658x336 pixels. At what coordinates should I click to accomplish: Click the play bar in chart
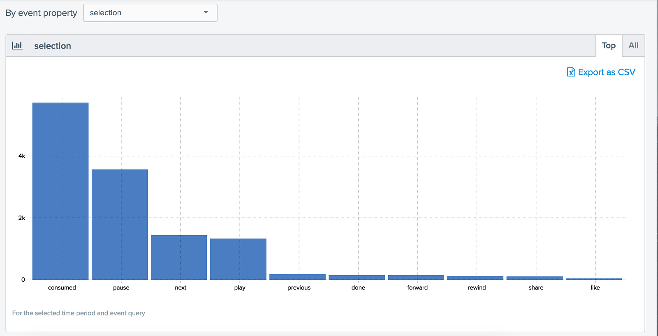(238, 259)
